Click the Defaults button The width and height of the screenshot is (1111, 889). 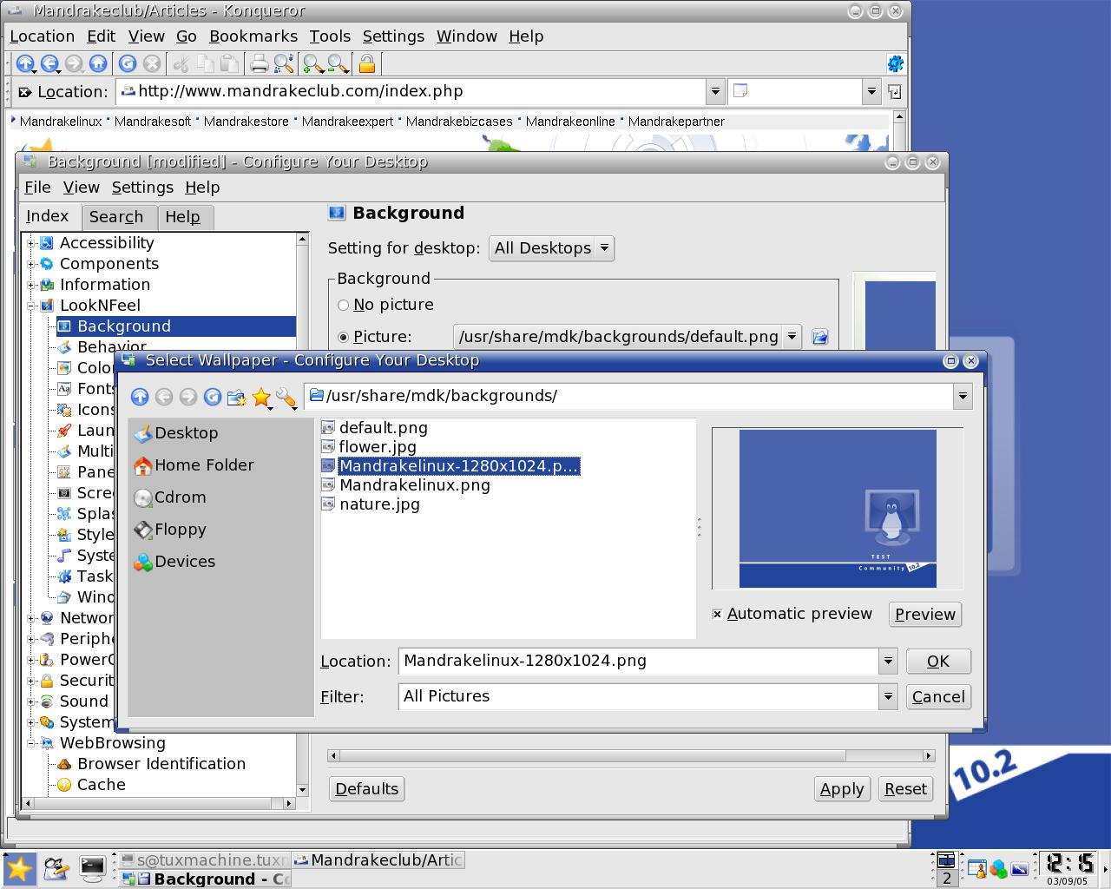[367, 789]
